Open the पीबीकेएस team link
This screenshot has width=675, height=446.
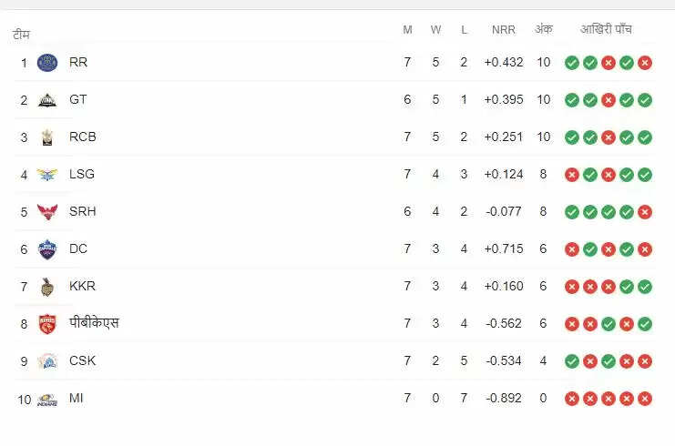pyautogui.click(x=94, y=323)
